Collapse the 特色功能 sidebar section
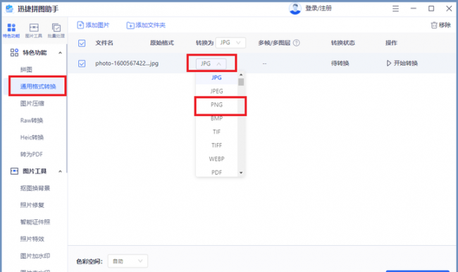 60,53
